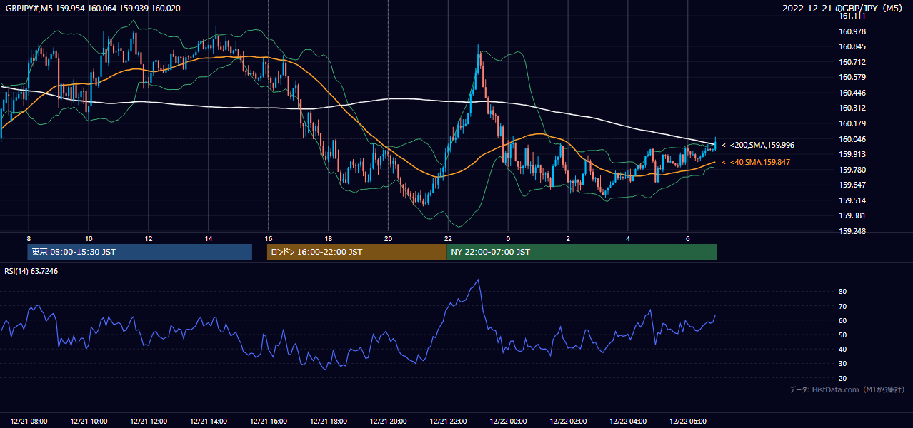Click price axis label 159.248
Image resolution: width=913 pixels, height=428 pixels.
(853, 231)
